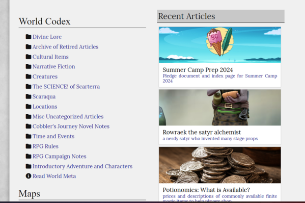Visit the Locations category
The height and width of the screenshot is (203, 305).
tap(45, 107)
